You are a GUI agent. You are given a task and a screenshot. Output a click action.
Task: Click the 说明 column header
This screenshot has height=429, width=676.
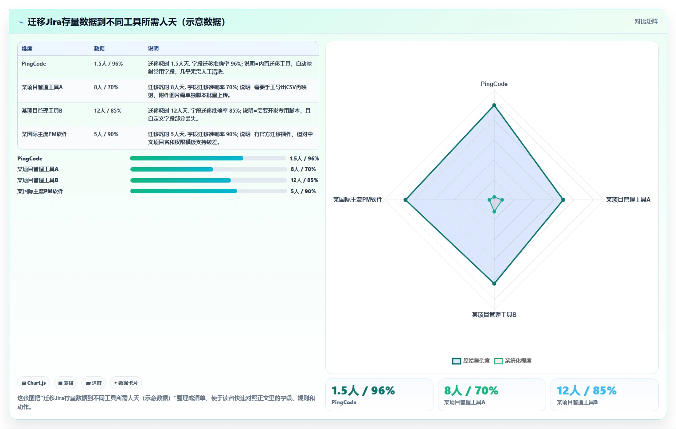coord(153,49)
